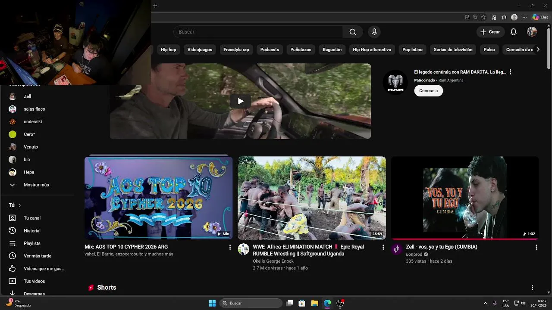Click the RAM logo ad avatar
The image size is (552, 310).
click(x=395, y=82)
